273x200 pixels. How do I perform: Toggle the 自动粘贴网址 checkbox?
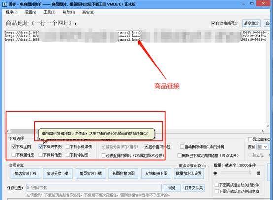[213, 23]
